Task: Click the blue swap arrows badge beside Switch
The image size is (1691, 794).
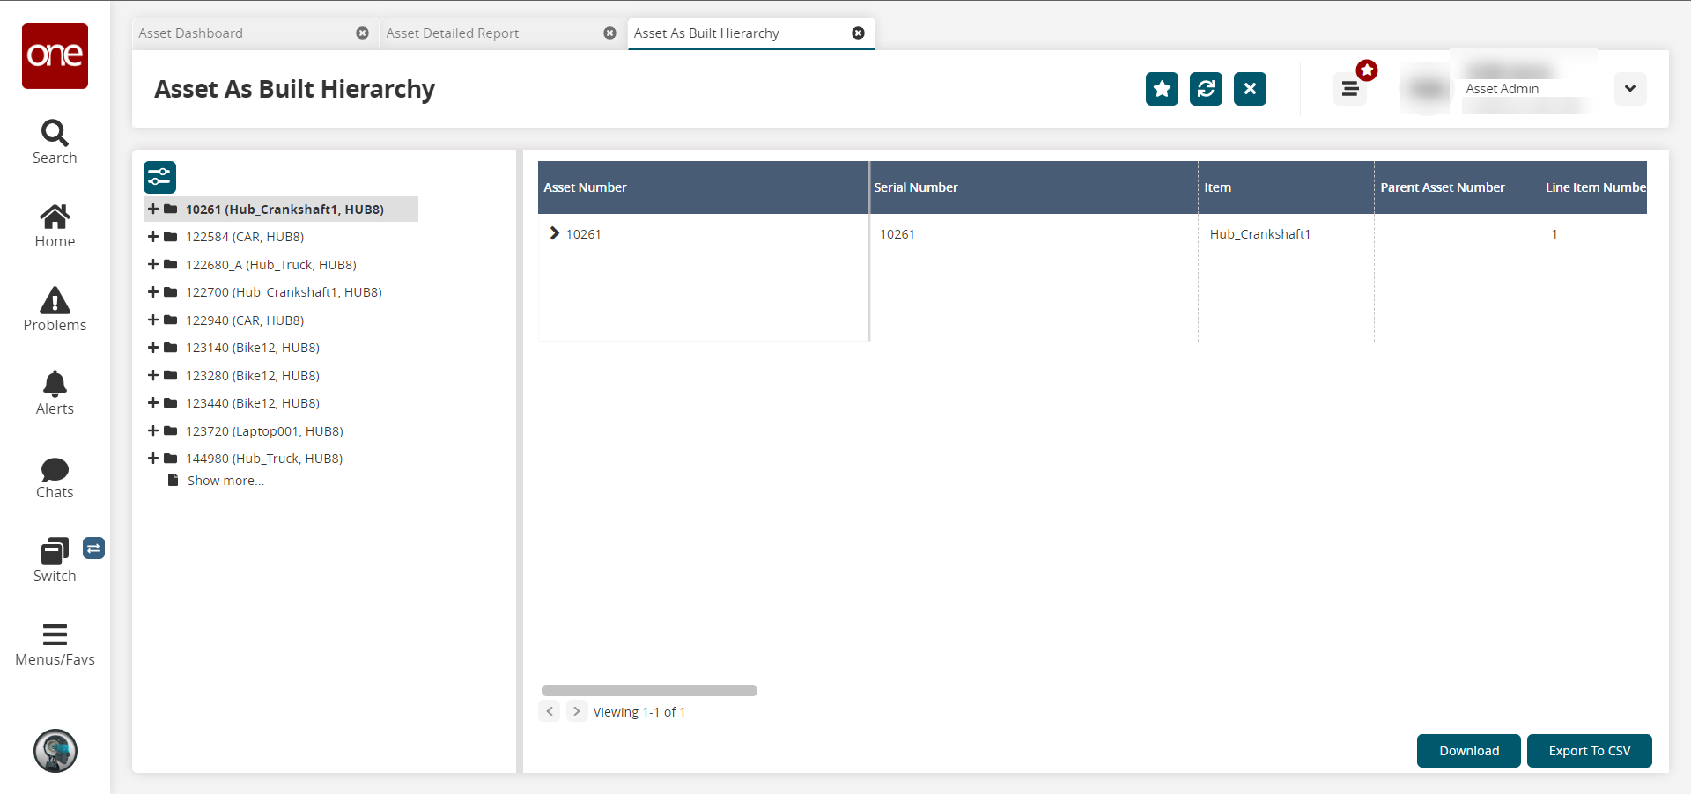Action: (x=93, y=548)
